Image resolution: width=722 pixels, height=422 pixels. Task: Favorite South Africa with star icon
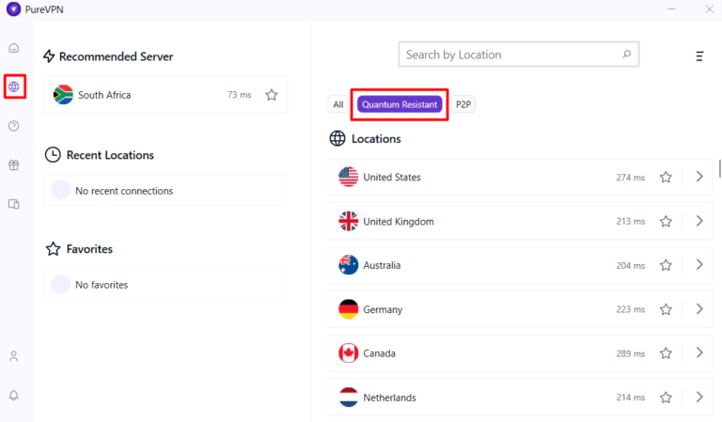coord(272,95)
